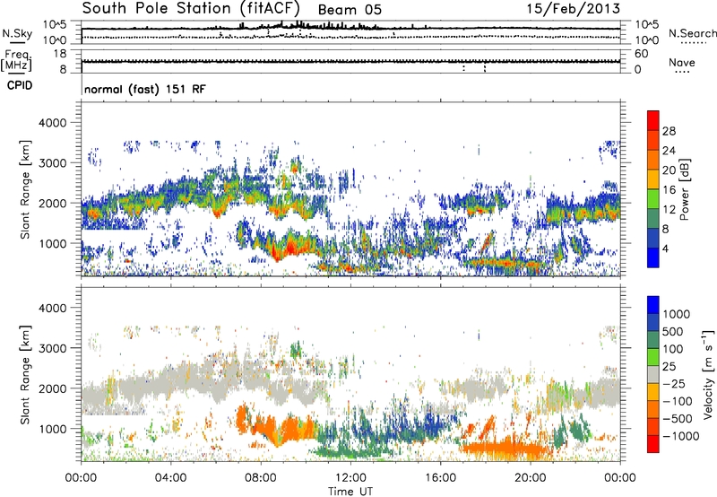
Task: Click the '-1000' Velocity colorbar value
Action: [681, 436]
